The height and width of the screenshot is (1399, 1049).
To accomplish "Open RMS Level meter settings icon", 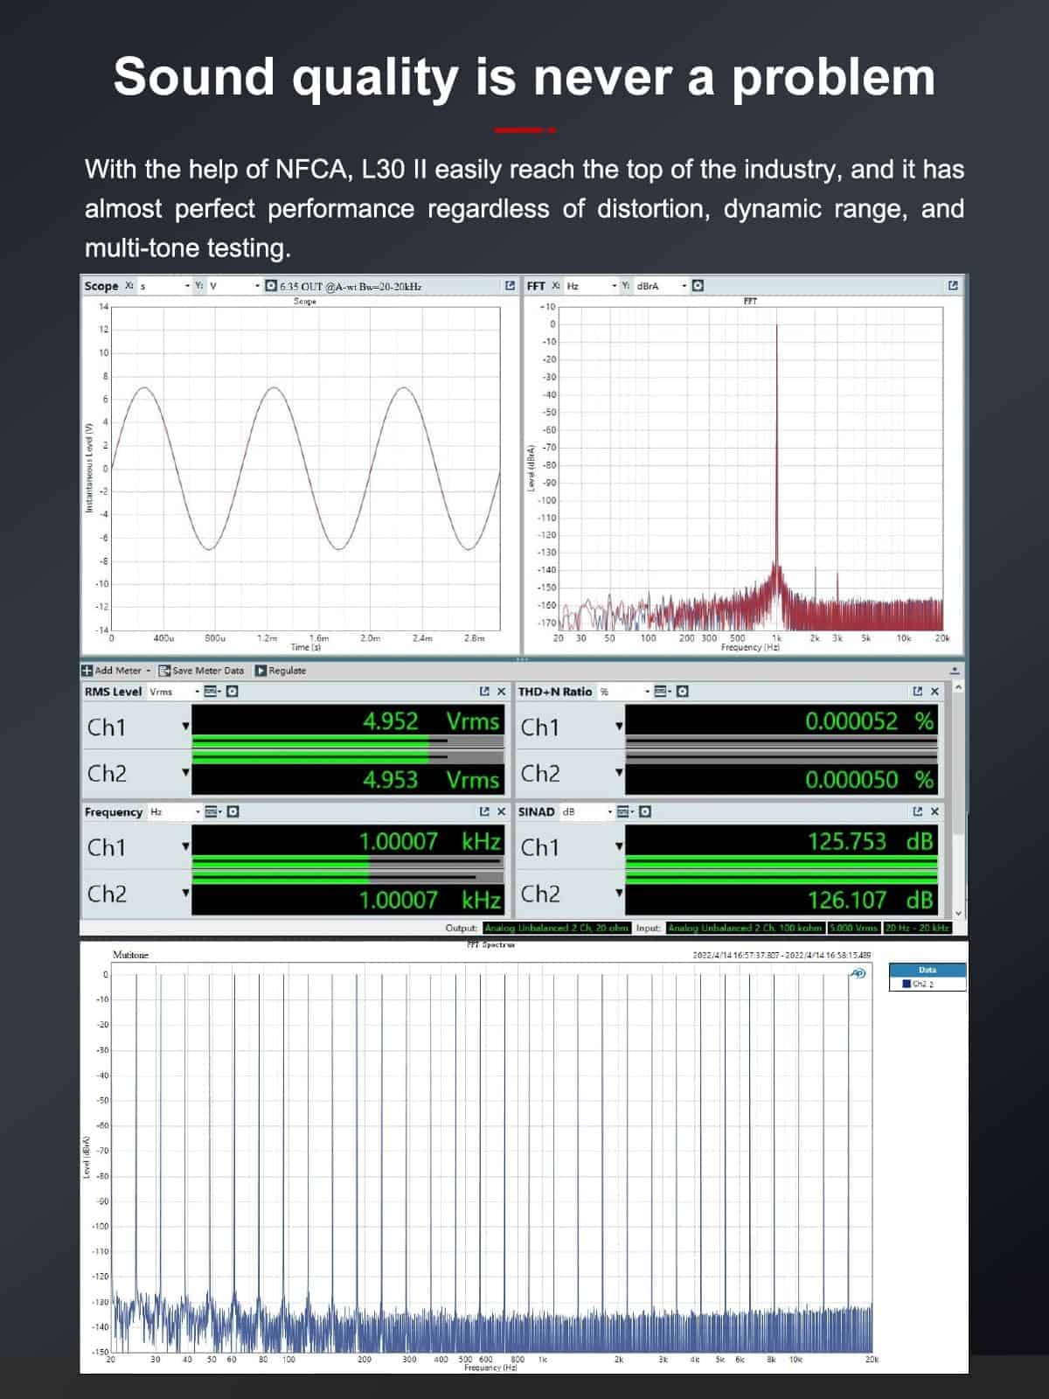I will (x=233, y=692).
